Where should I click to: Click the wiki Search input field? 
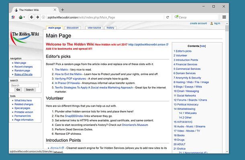pos(25,85)
